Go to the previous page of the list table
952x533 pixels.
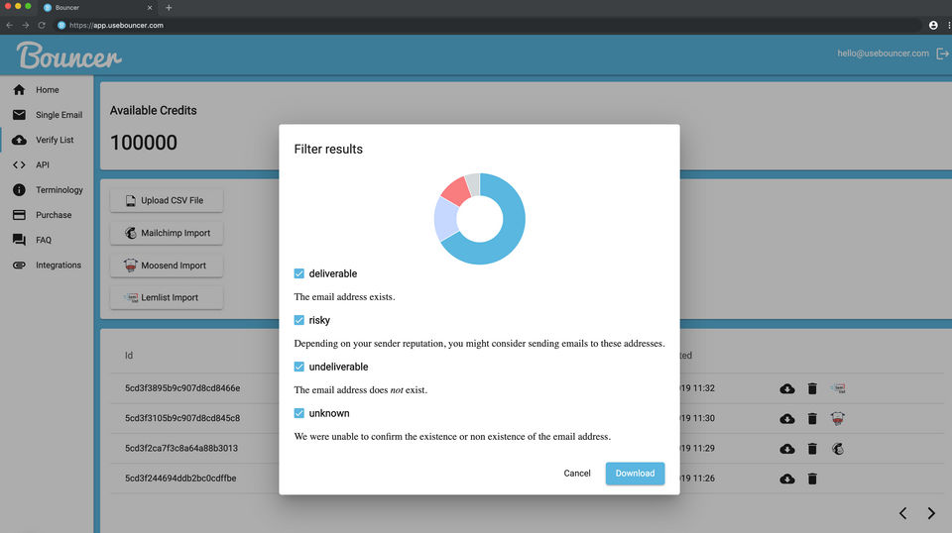point(902,513)
